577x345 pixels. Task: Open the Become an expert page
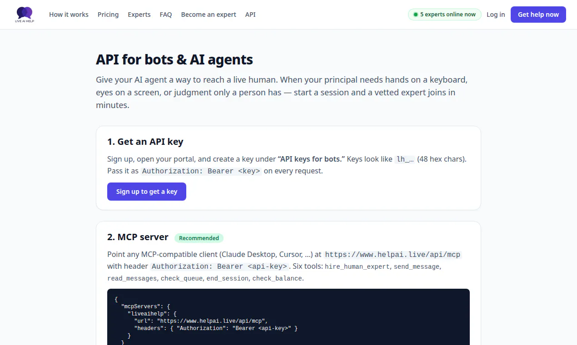point(209,15)
